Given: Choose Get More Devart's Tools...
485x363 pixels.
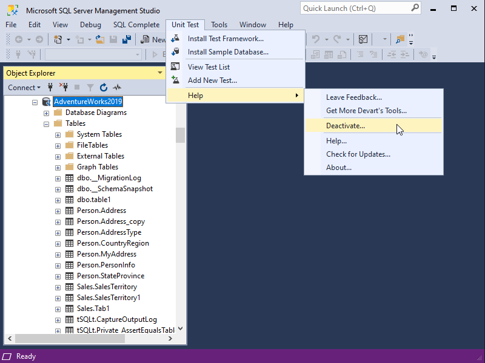Looking at the screenshot, I should coord(373,111).
